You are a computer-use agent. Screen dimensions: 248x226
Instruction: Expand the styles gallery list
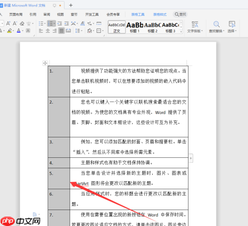[181, 31]
